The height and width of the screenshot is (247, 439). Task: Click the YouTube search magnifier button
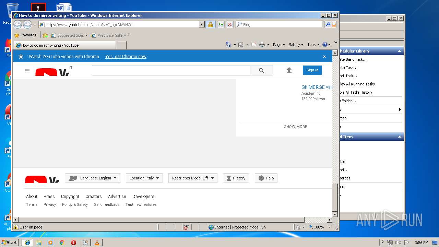click(x=261, y=70)
